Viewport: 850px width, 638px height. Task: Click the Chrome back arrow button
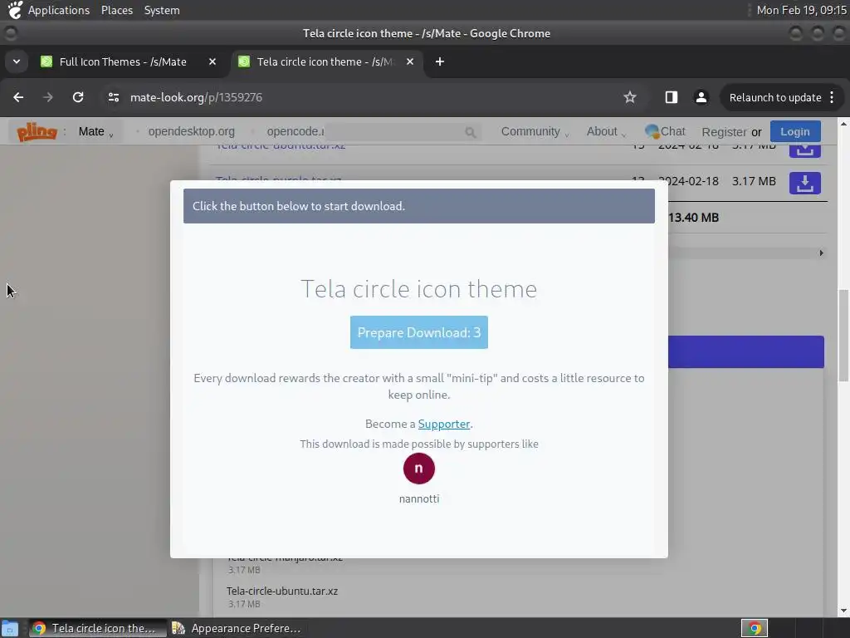[18, 97]
